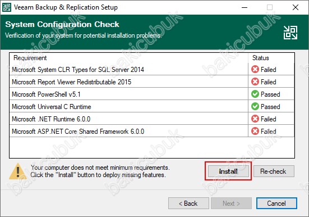Click failed icon for System CLR Types row
Image resolution: width=309 pixels, height=217 pixels.
coord(255,69)
